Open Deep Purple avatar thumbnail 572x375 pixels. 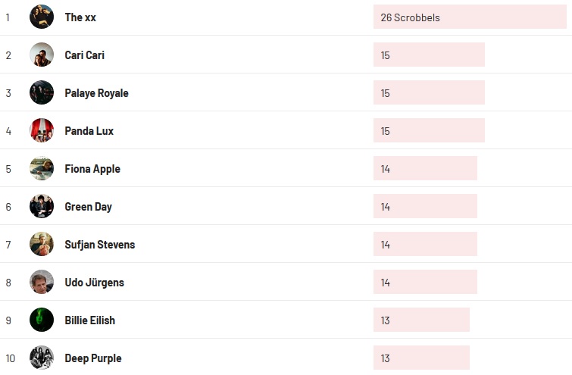42,358
